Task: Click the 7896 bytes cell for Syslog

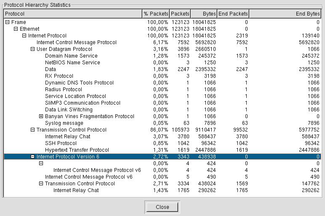Action: tap(210, 123)
